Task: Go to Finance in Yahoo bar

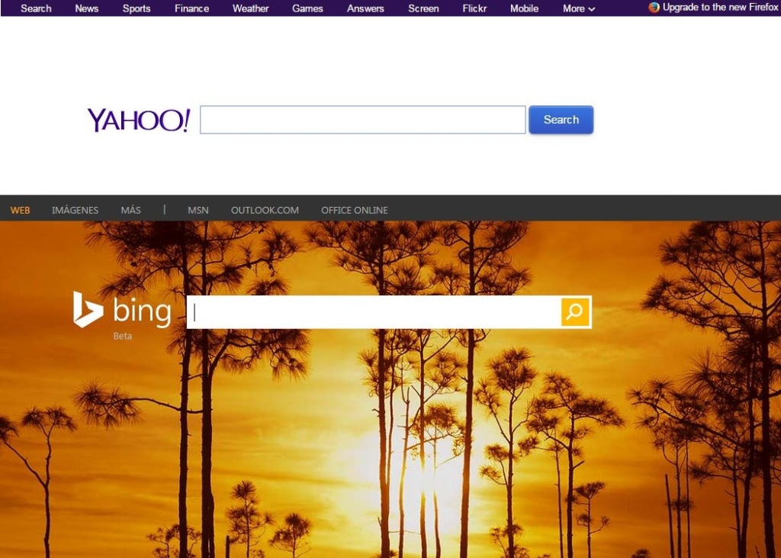Action: coord(191,8)
